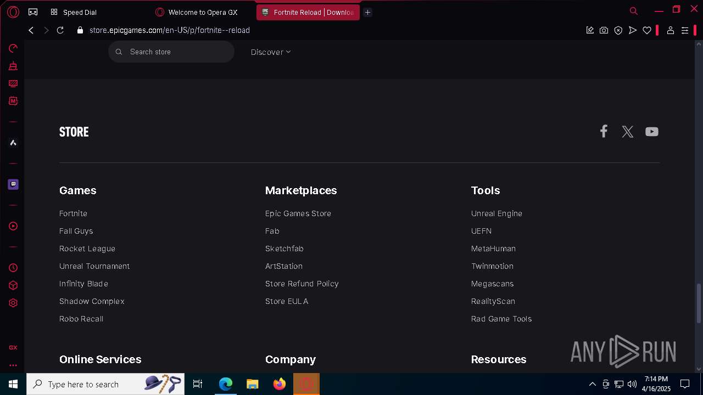Open the profile account icon
The height and width of the screenshot is (395, 703).
coord(671,30)
